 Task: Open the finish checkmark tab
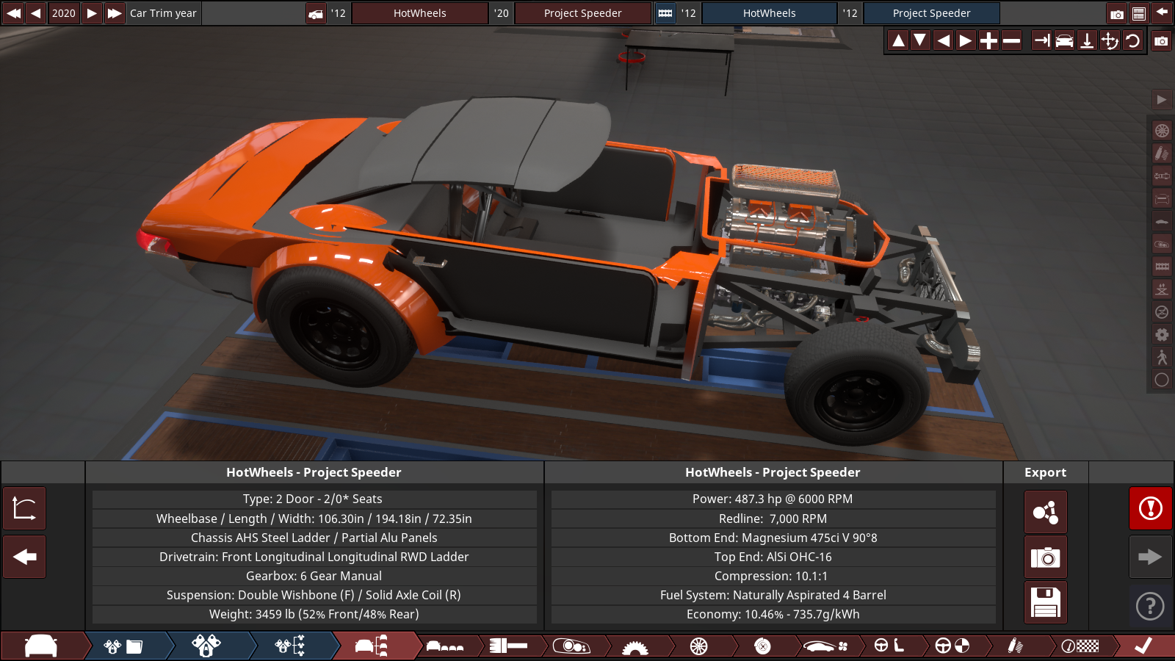pos(1143,646)
